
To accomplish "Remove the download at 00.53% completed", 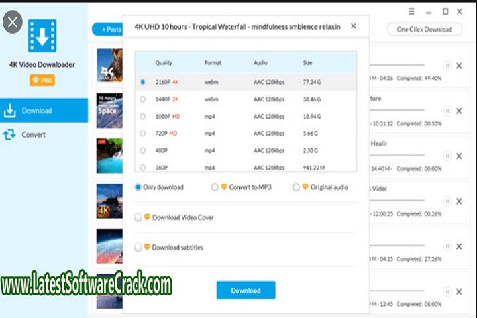I will tap(459, 111).
